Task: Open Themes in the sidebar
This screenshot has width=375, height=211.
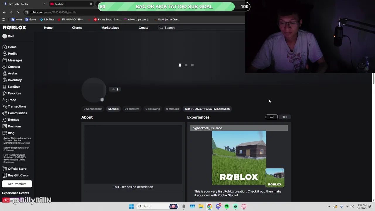Action: [x=11, y=120]
